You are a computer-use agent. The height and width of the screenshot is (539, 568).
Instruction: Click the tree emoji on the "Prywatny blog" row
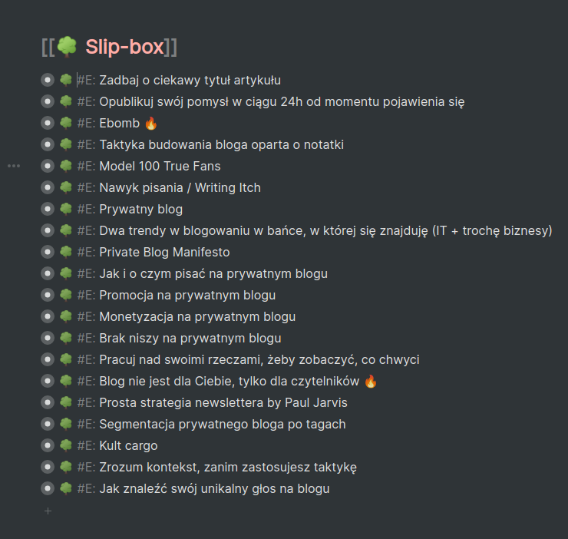coord(66,209)
